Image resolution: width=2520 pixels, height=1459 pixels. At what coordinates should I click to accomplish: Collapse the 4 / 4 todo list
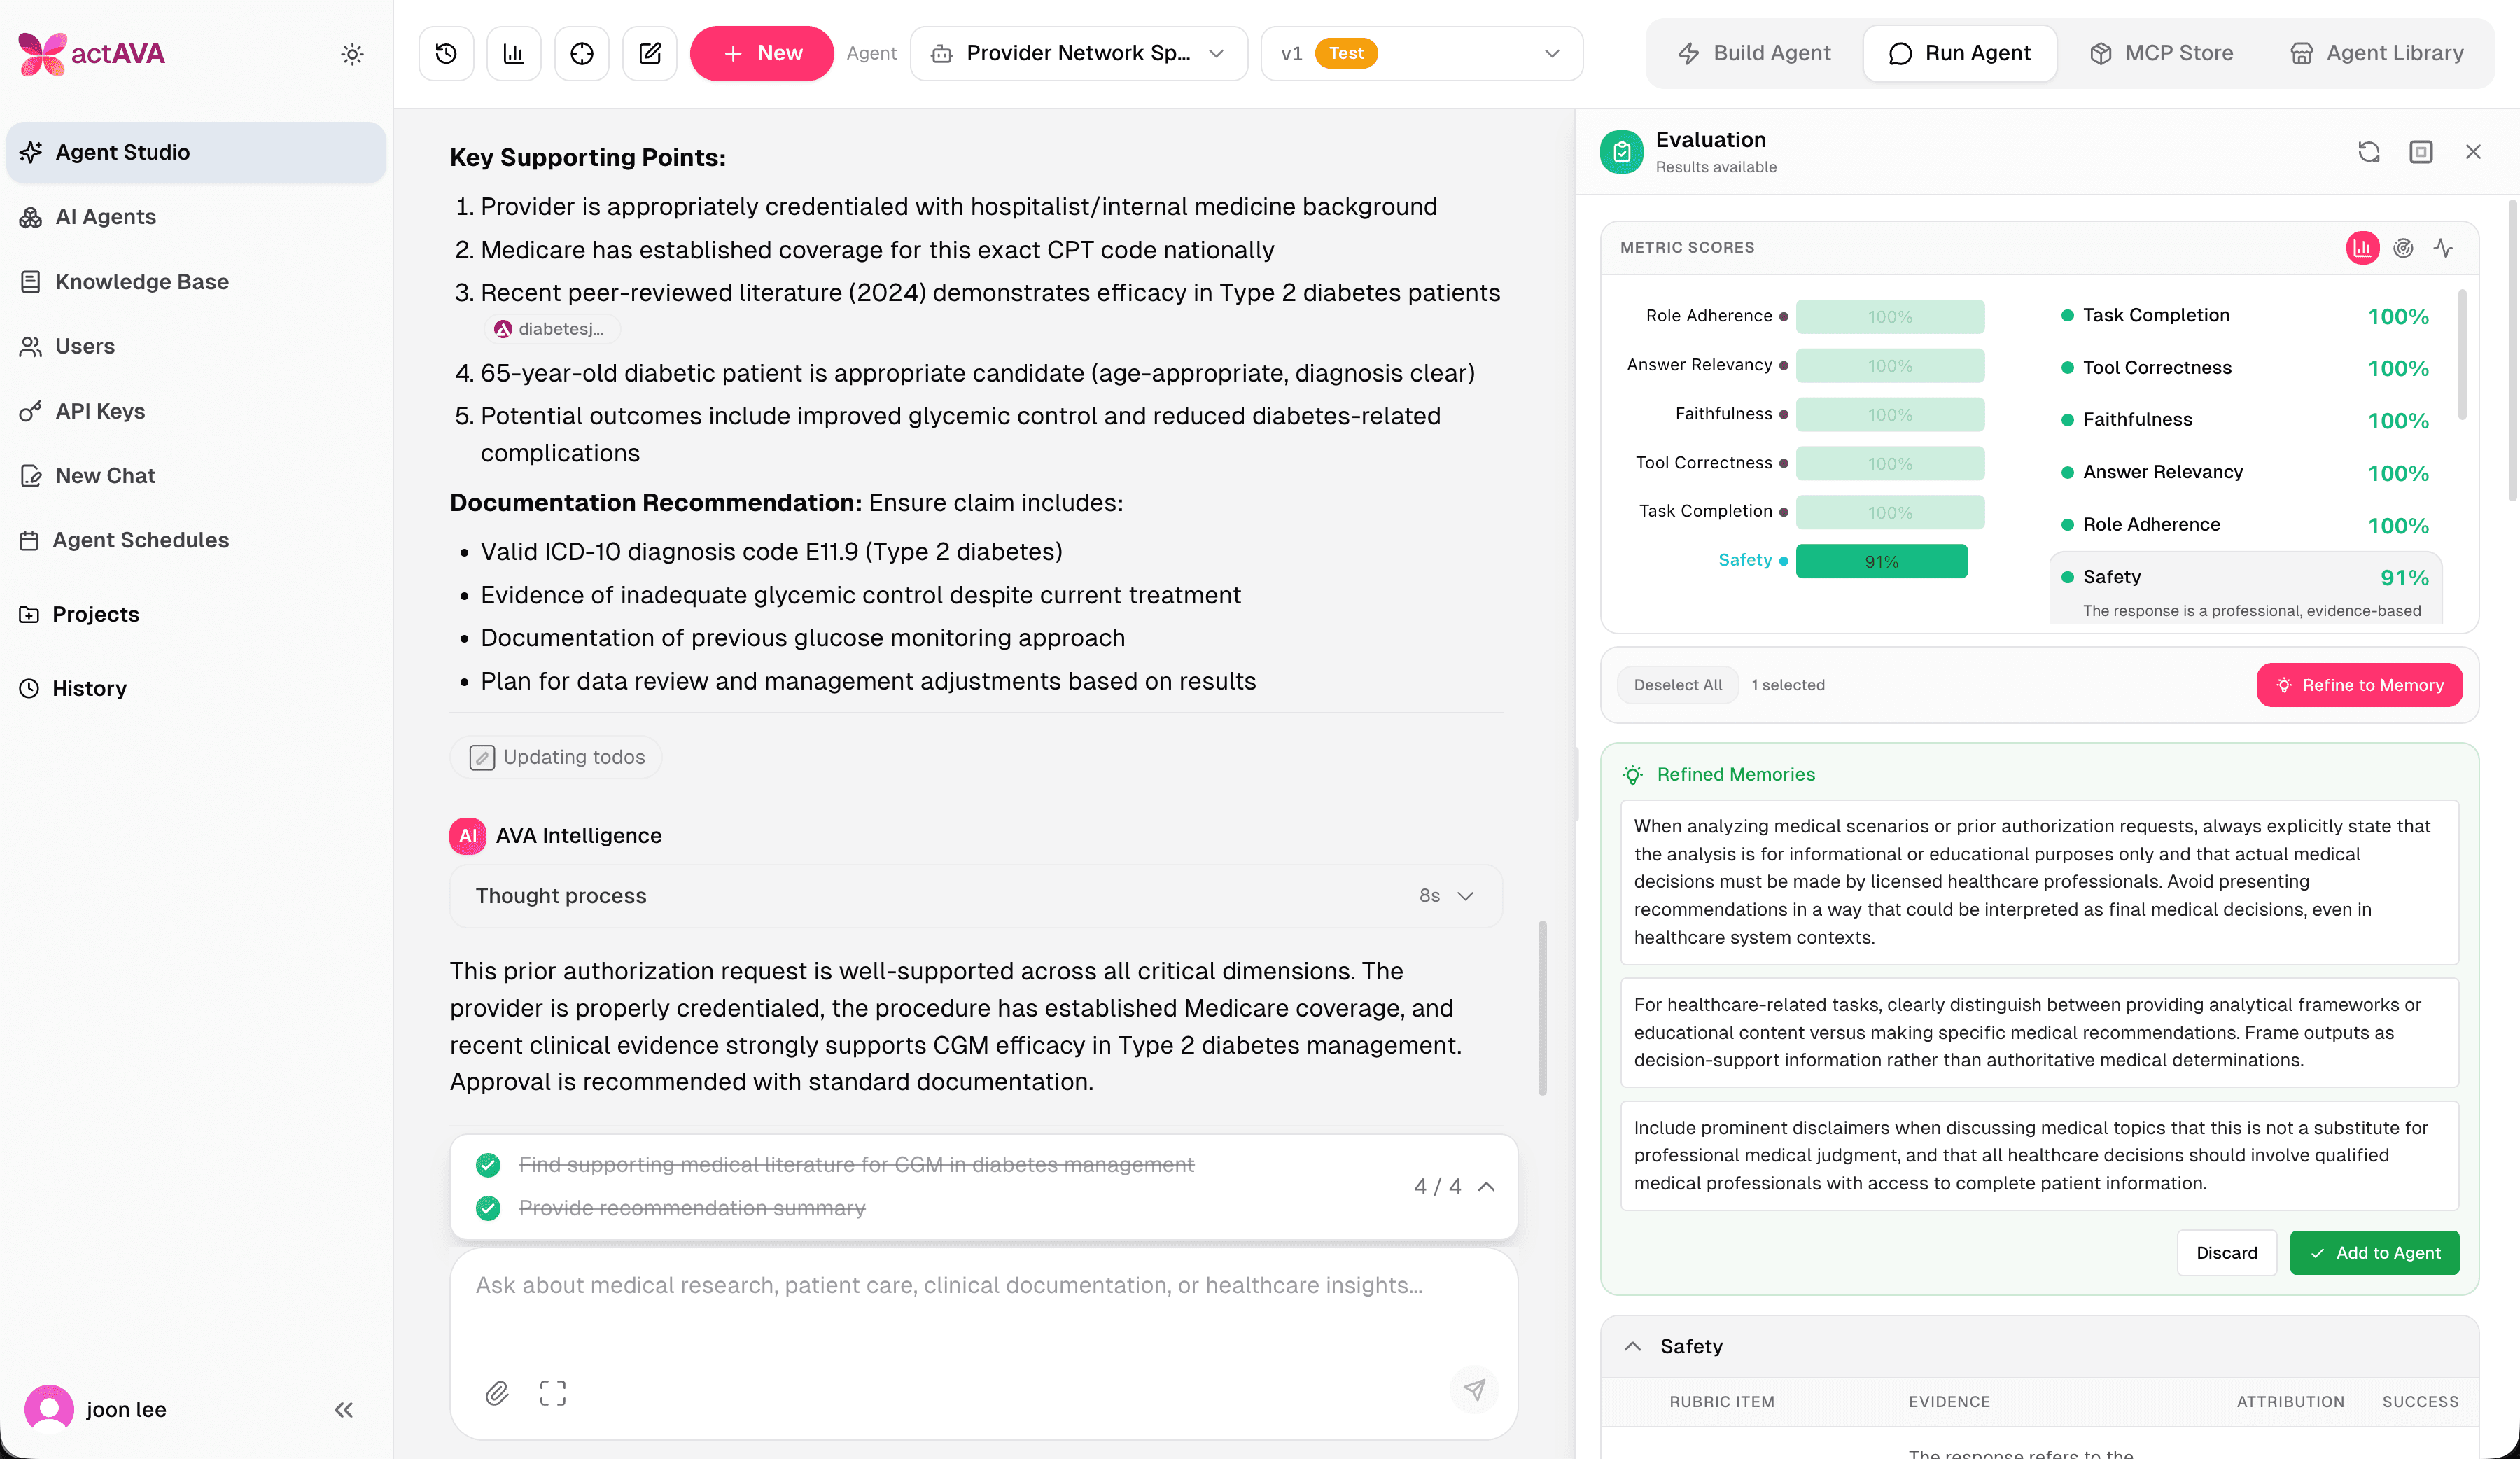tap(1487, 1187)
